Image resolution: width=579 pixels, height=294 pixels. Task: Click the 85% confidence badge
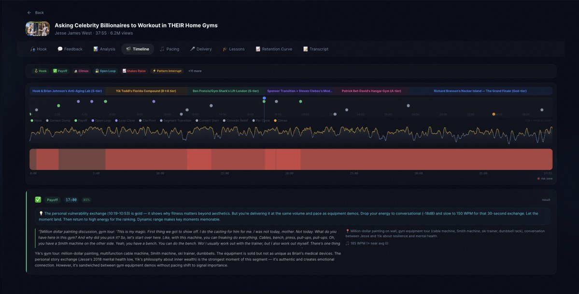[86, 200]
